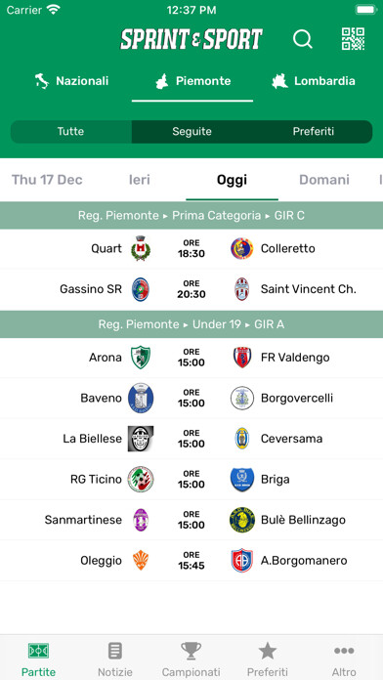Open the Arona vs FR Valdengo match

(x=191, y=358)
